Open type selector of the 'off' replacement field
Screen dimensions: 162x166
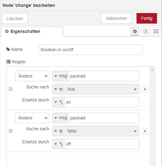tap(59, 144)
